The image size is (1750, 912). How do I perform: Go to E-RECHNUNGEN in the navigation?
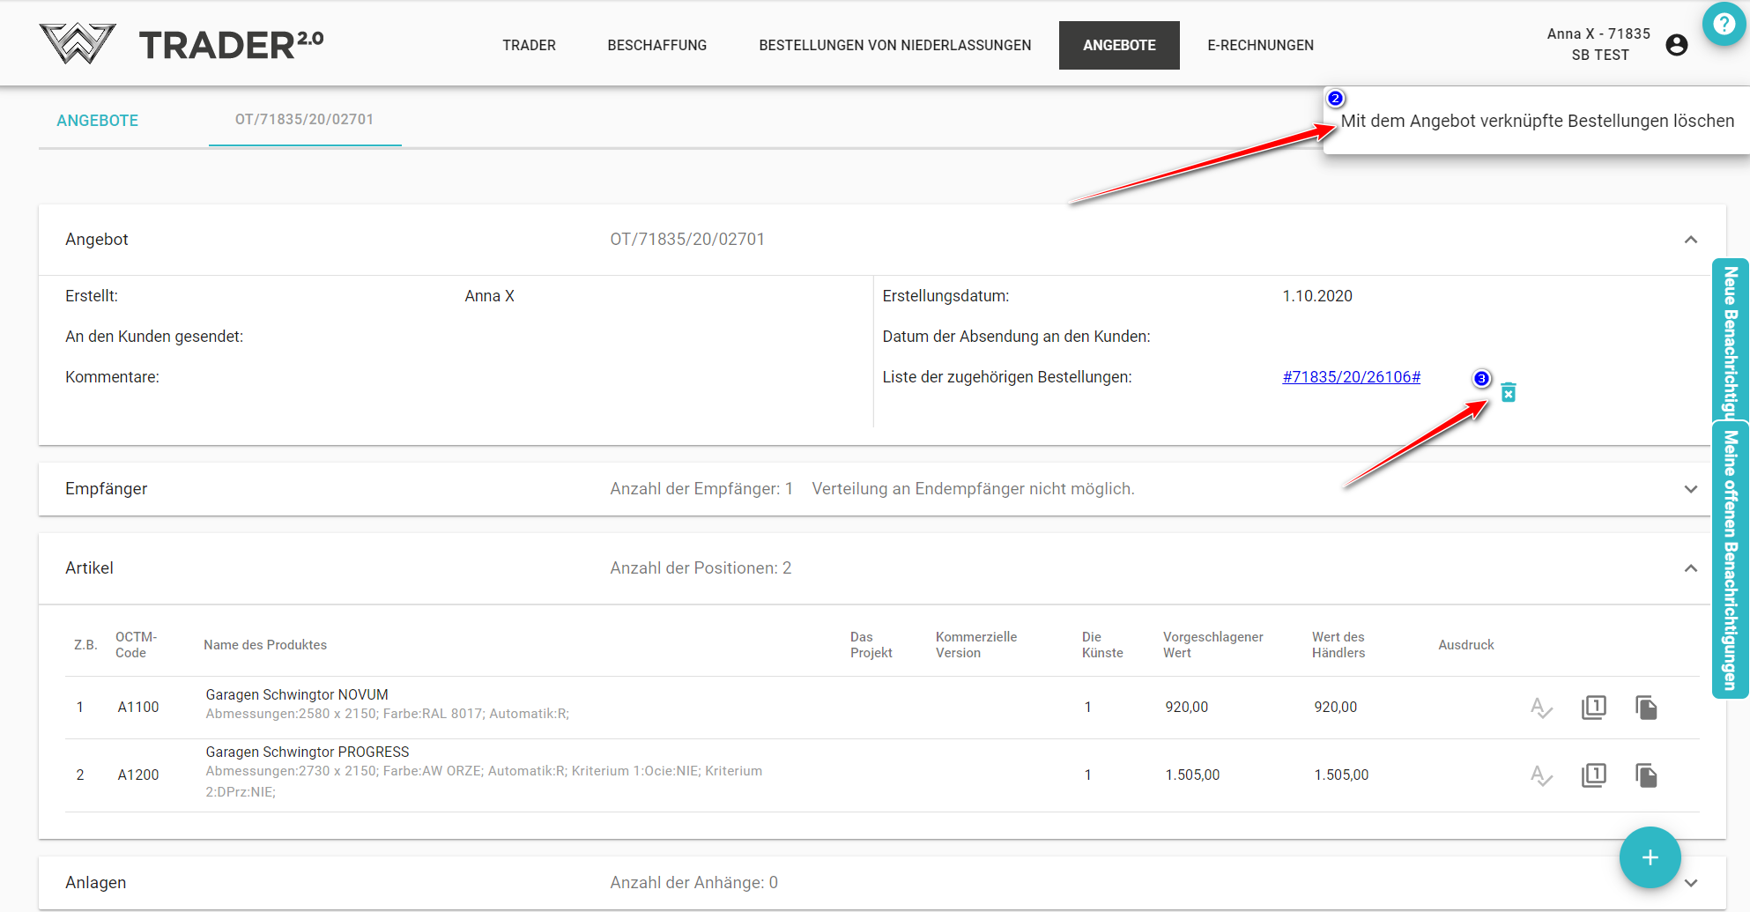(1260, 45)
